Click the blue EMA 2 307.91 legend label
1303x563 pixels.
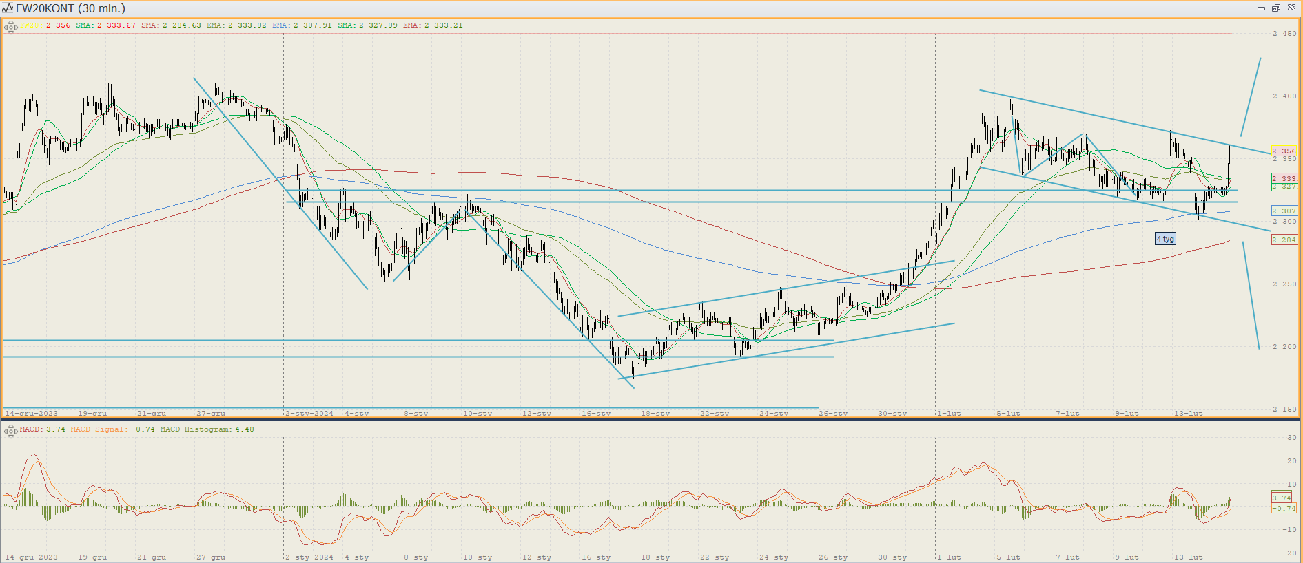[x=302, y=25]
